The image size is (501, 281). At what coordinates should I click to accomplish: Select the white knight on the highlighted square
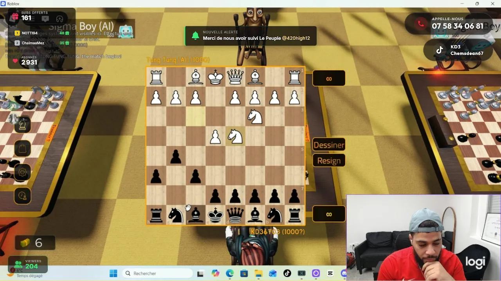pyautogui.click(x=235, y=136)
